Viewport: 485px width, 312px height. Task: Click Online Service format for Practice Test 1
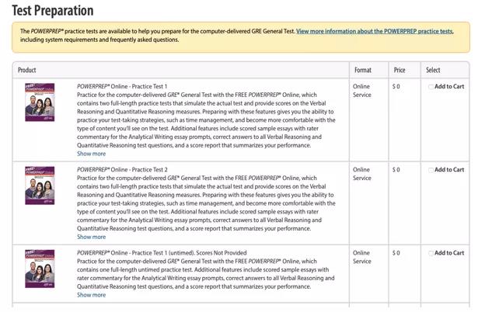361,91
